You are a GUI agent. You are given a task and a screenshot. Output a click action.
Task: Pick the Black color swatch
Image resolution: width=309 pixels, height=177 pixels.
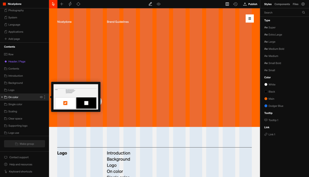(x=266, y=92)
